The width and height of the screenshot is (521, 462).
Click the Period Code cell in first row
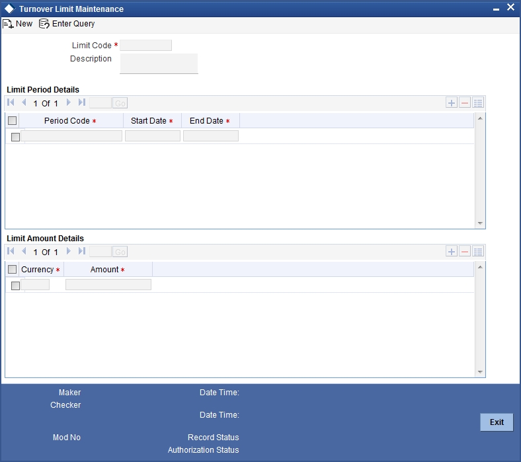tap(71, 136)
